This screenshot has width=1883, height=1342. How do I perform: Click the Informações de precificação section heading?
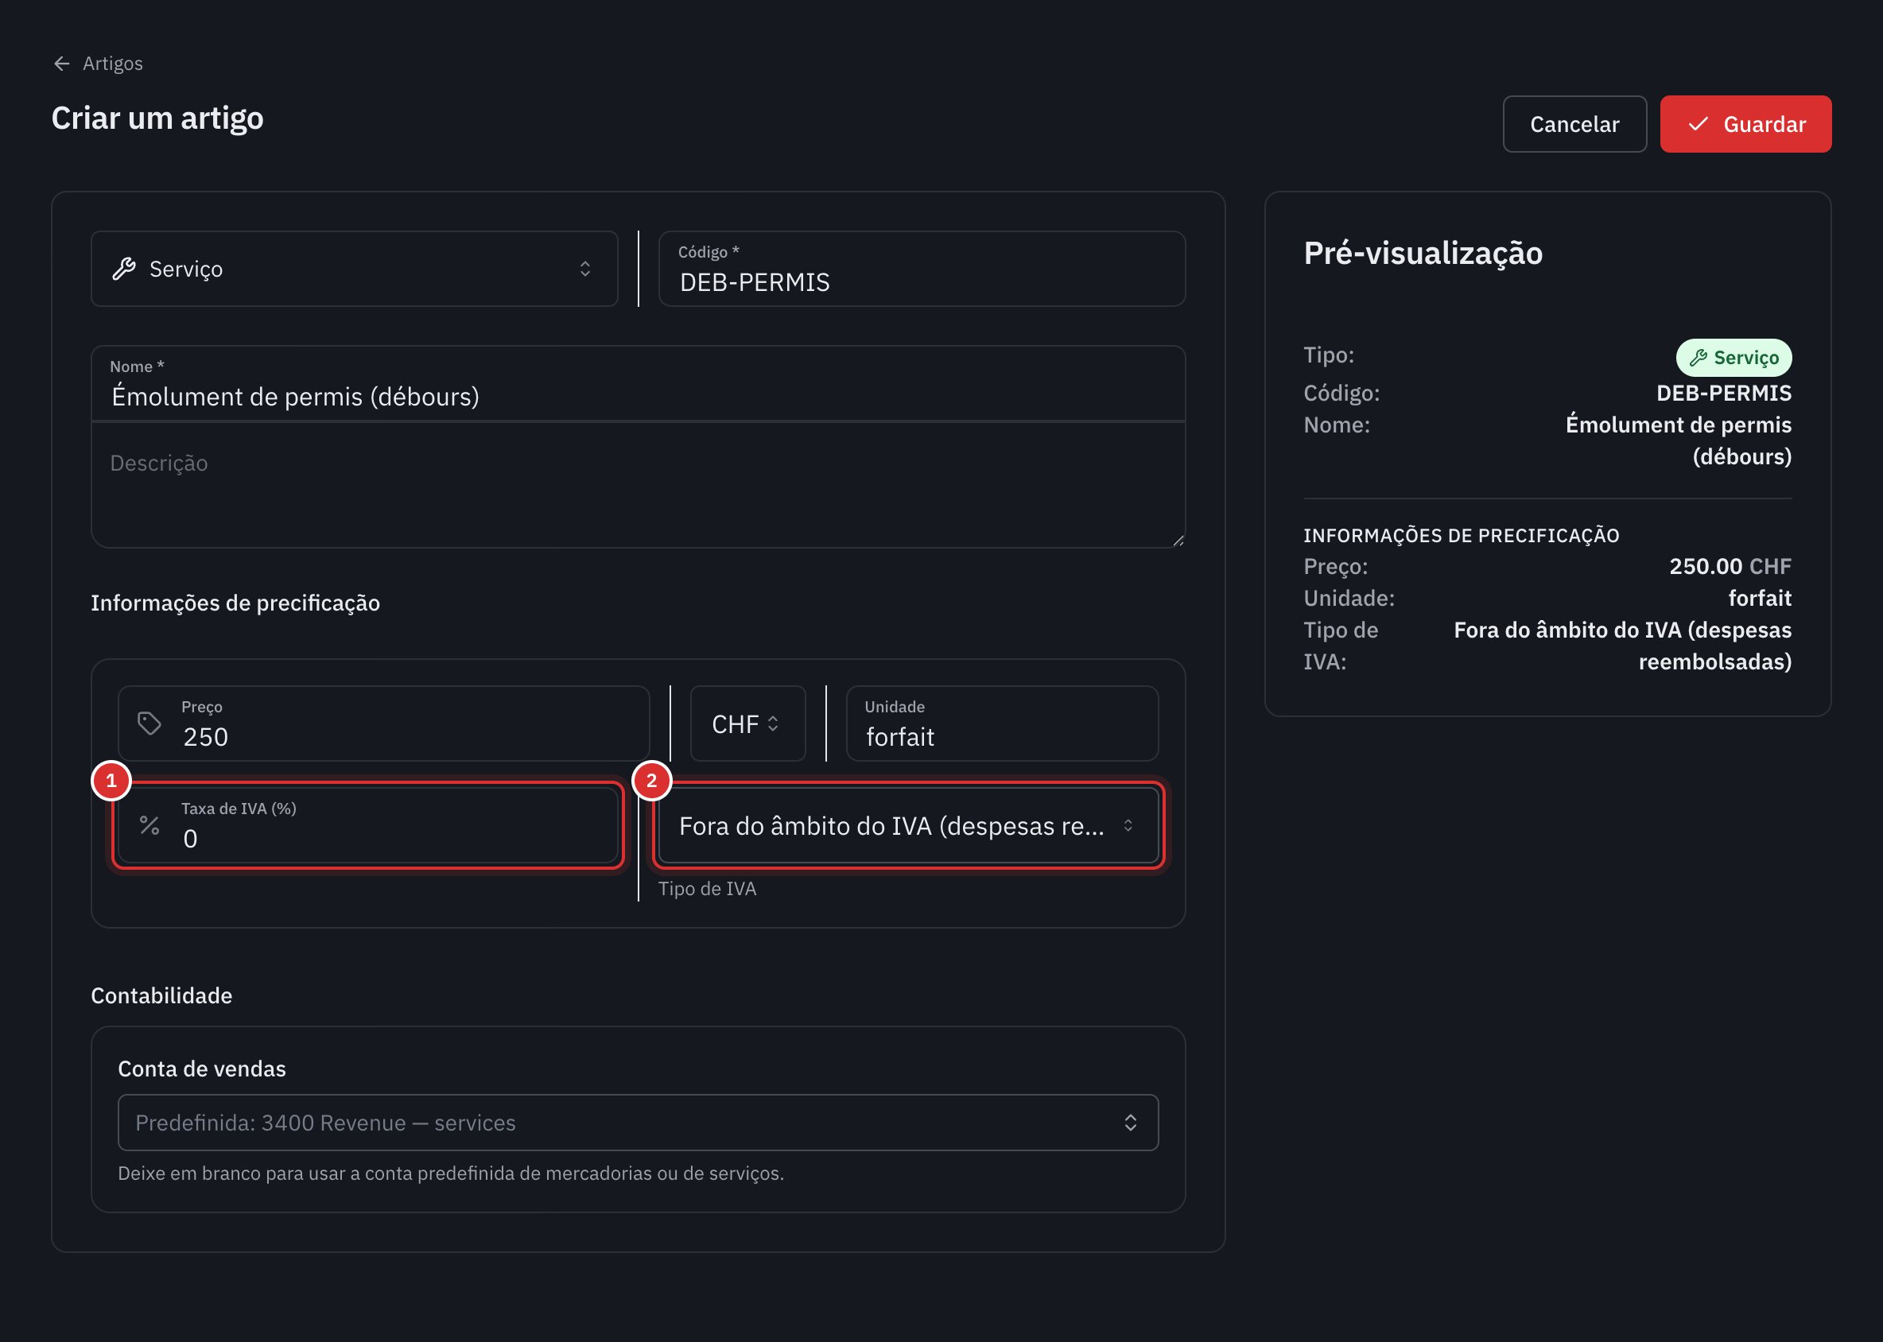pos(235,603)
